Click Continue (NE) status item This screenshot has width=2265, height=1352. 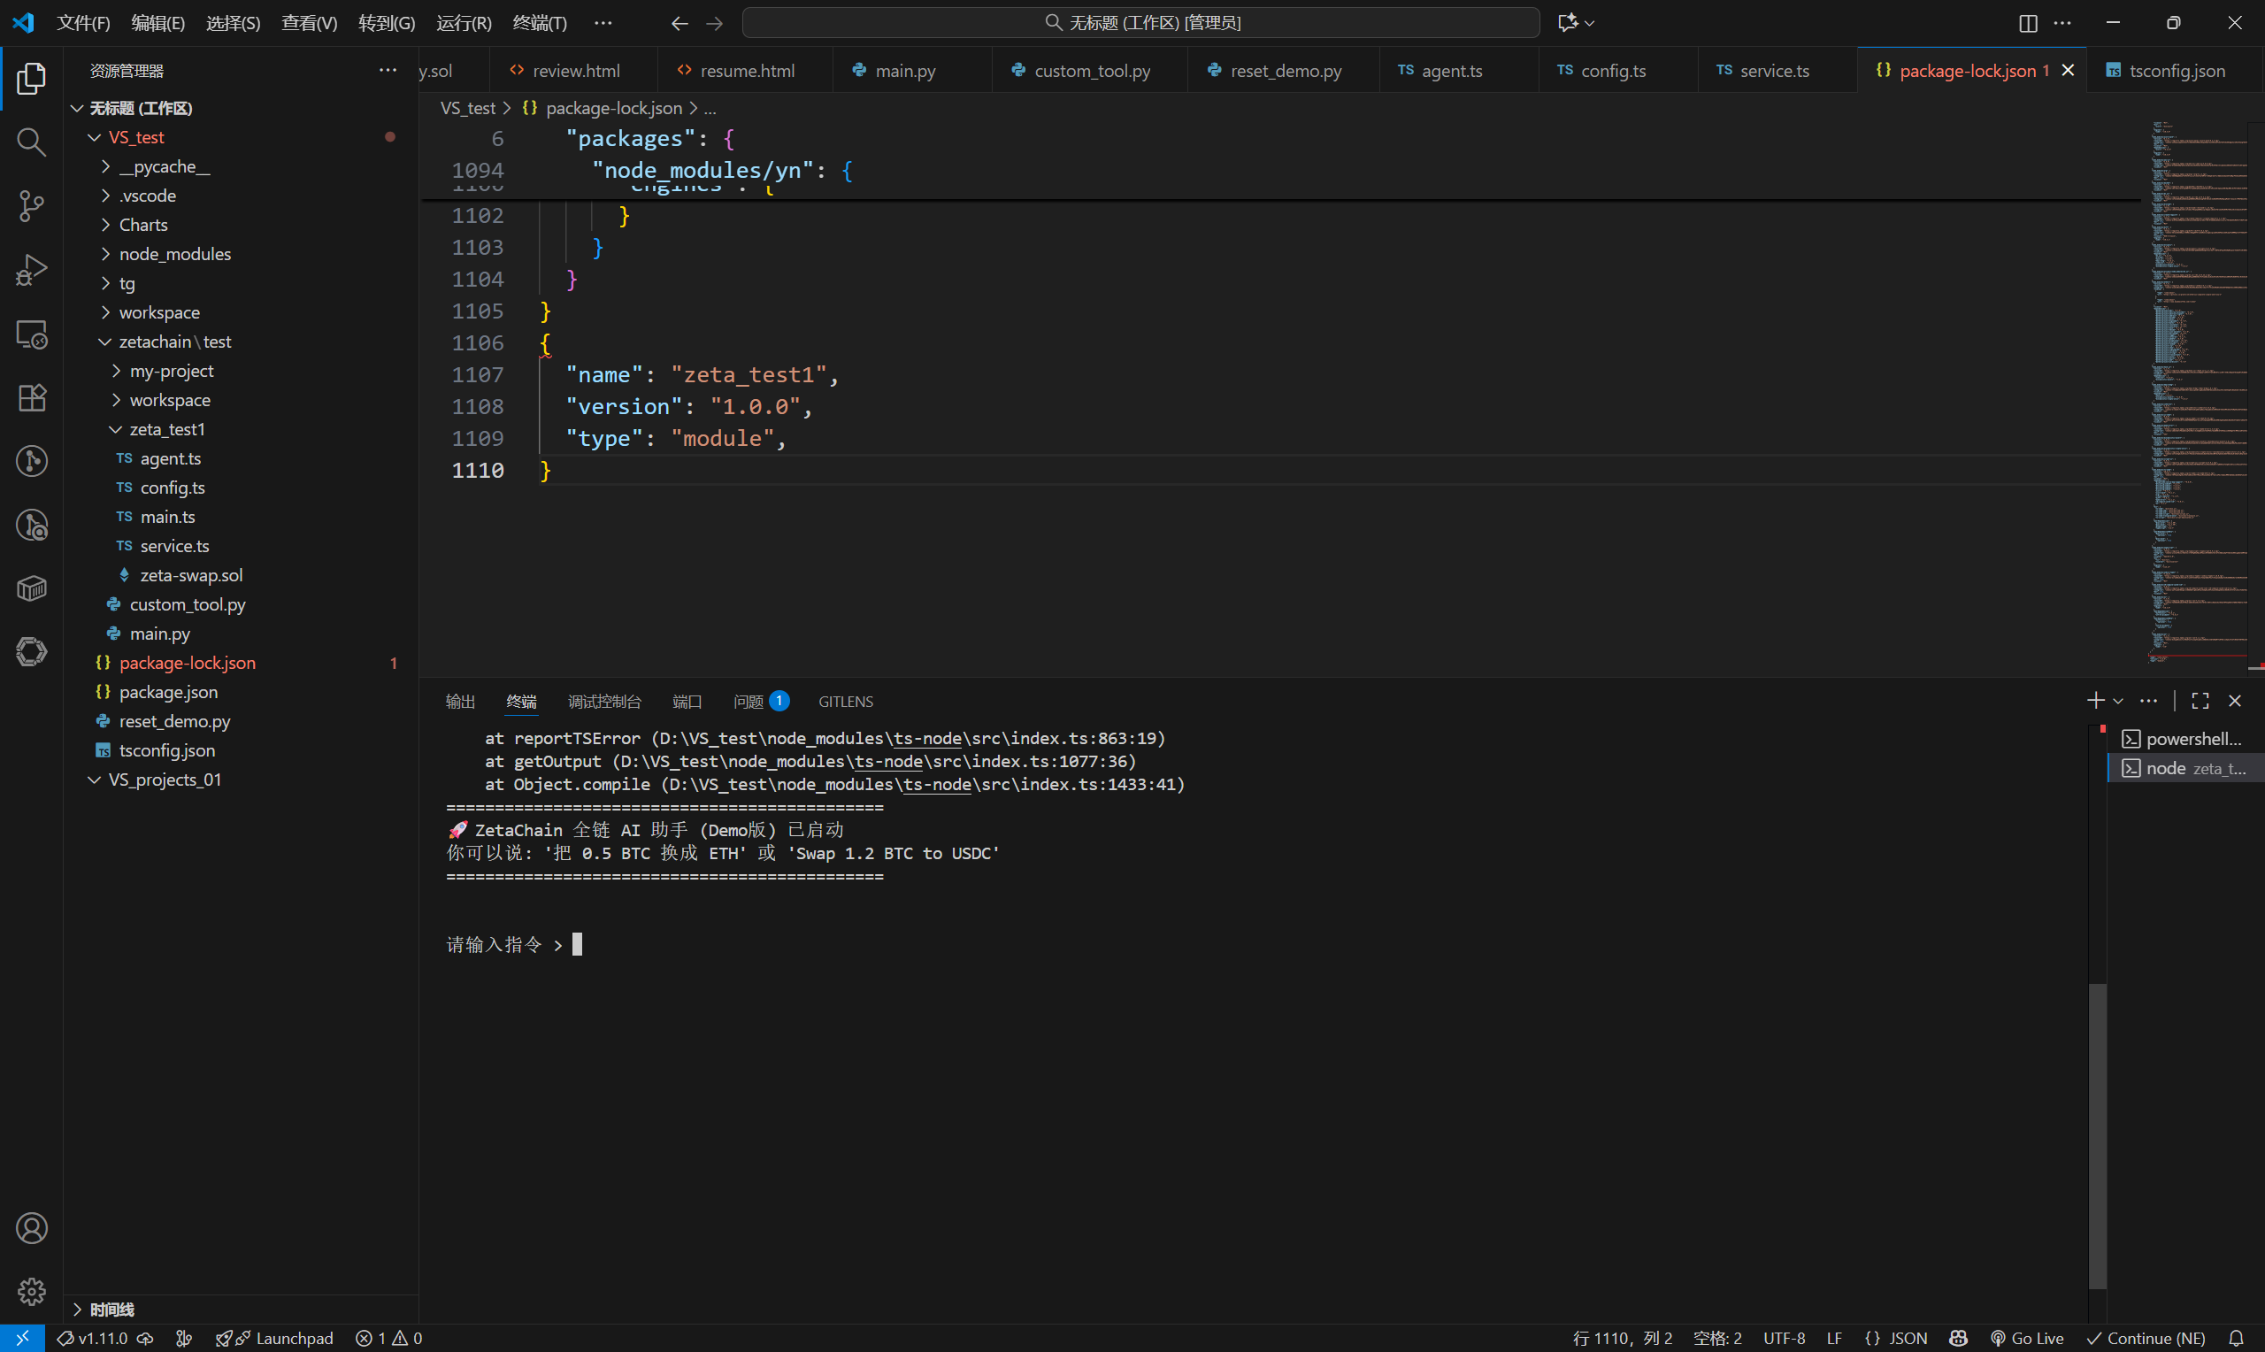pos(2146,1339)
